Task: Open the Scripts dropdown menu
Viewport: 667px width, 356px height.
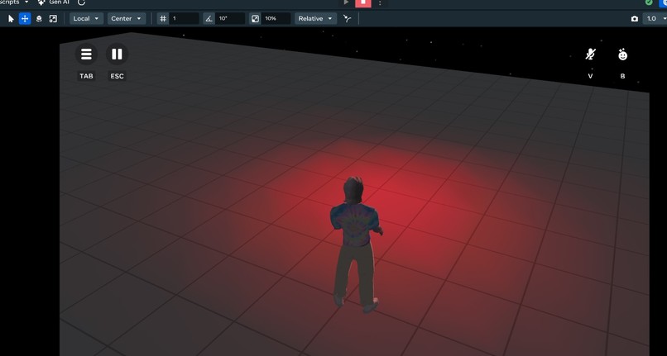Action: 14,2
